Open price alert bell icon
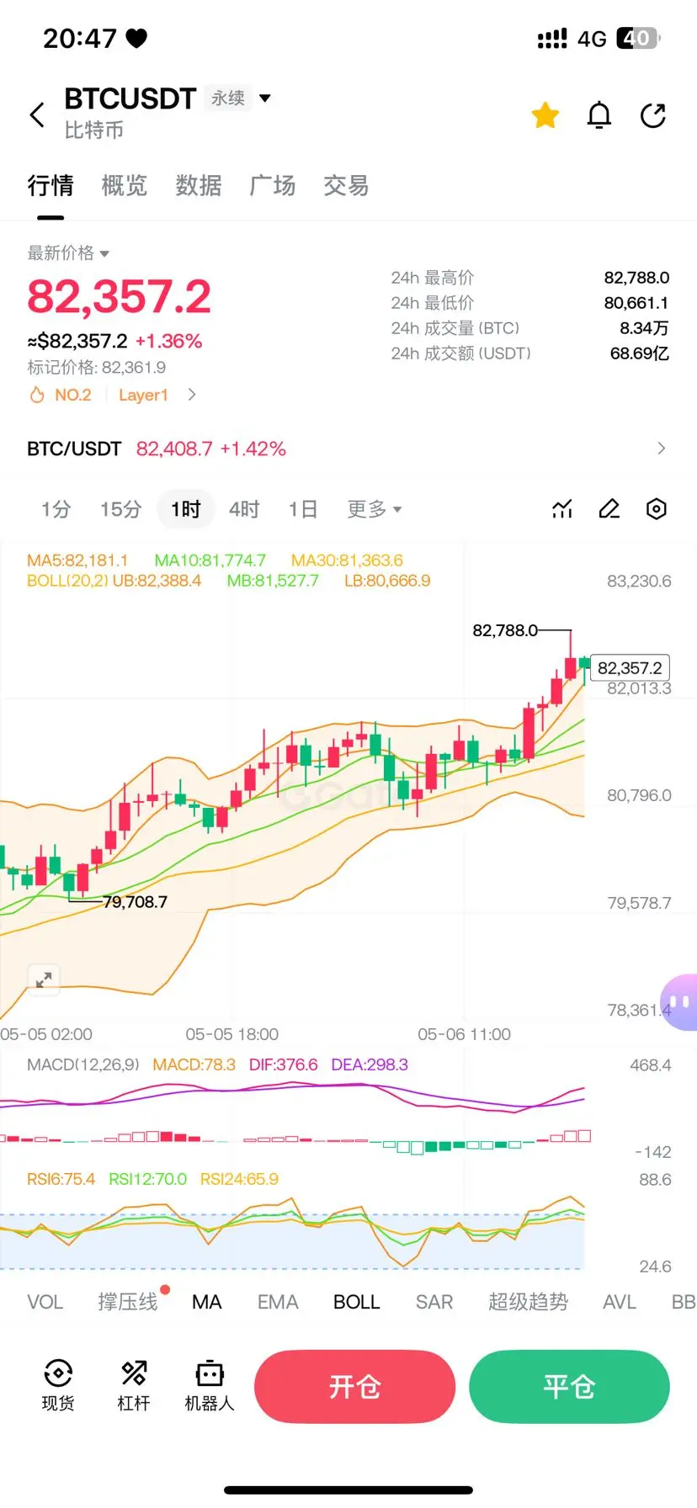 [x=599, y=115]
